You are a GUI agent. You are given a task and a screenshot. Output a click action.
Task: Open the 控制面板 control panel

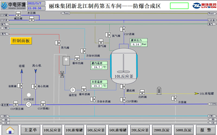pos(21,41)
